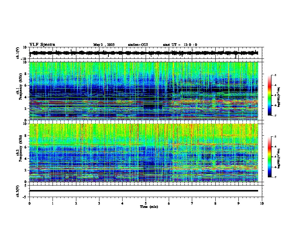295x228 pixels.
Task: Click the ch.2 "Frequency (kHz)" axis label
Action: [20, 148]
